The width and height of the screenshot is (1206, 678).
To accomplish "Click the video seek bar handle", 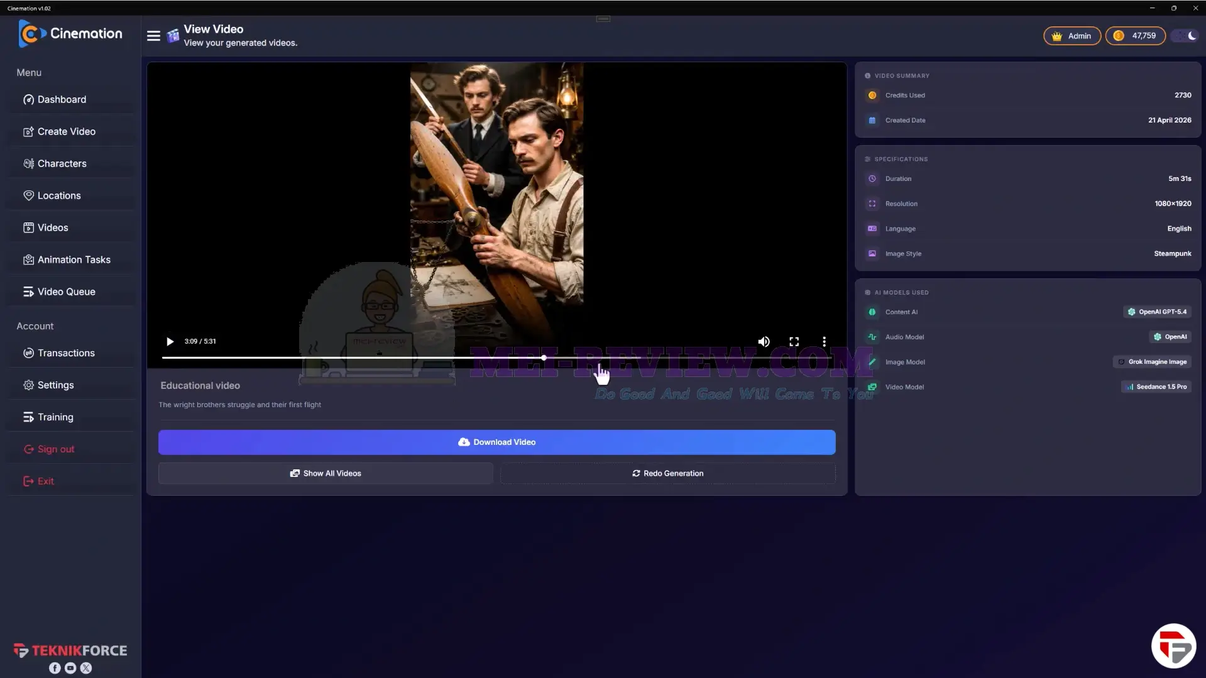I will tap(544, 358).
